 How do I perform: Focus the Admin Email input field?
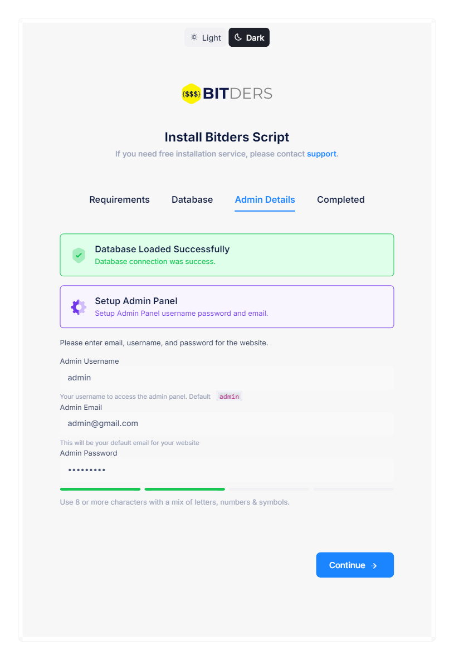pos(227,423)
